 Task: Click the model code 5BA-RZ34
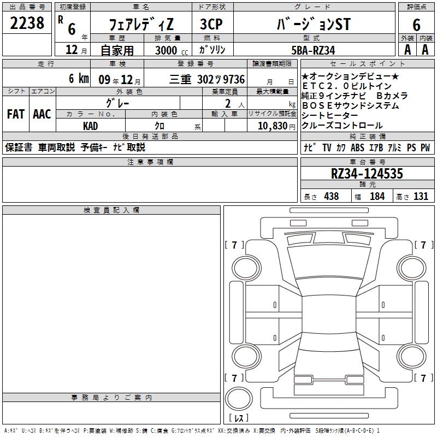click(313, 50)
